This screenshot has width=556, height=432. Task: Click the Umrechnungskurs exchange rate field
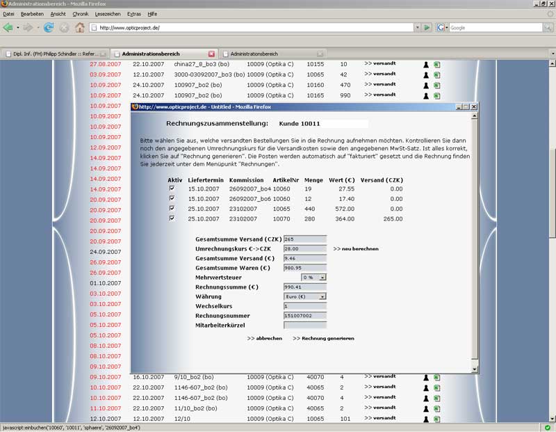(x=304, y=248)
